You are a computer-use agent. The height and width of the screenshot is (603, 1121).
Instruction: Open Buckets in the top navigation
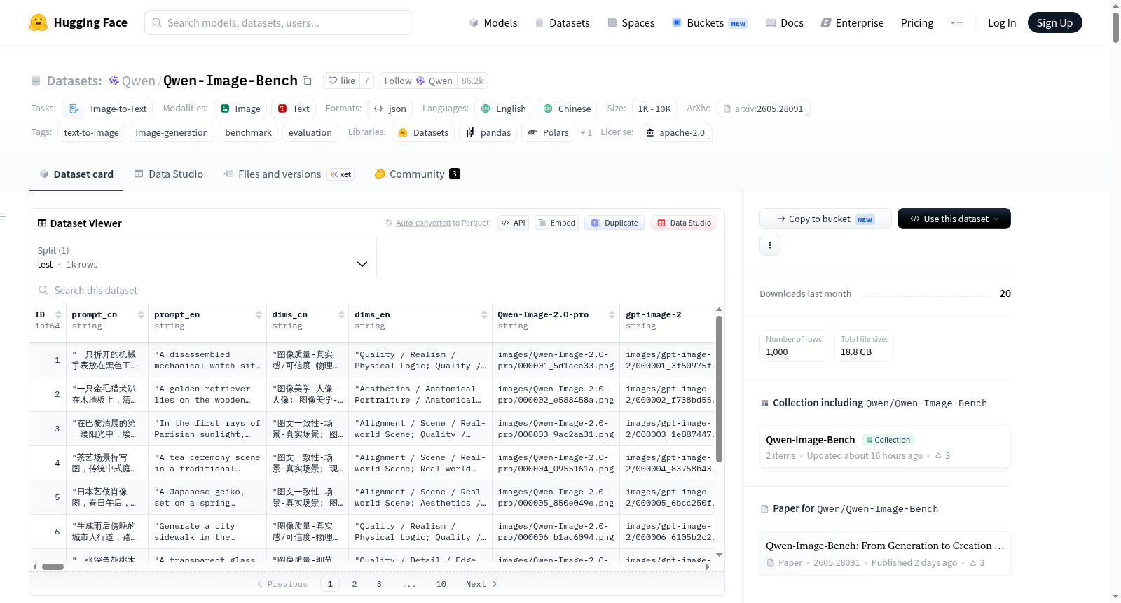pyautogui.click(x=710, y=22)
